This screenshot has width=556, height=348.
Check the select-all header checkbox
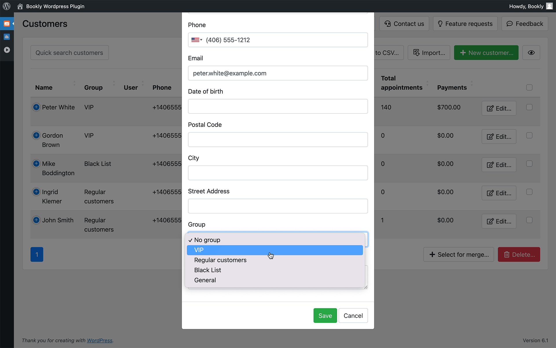(529, 87)
